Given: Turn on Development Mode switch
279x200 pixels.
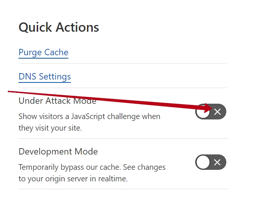Looking at the screenshot, I should (x=211, y=162).
